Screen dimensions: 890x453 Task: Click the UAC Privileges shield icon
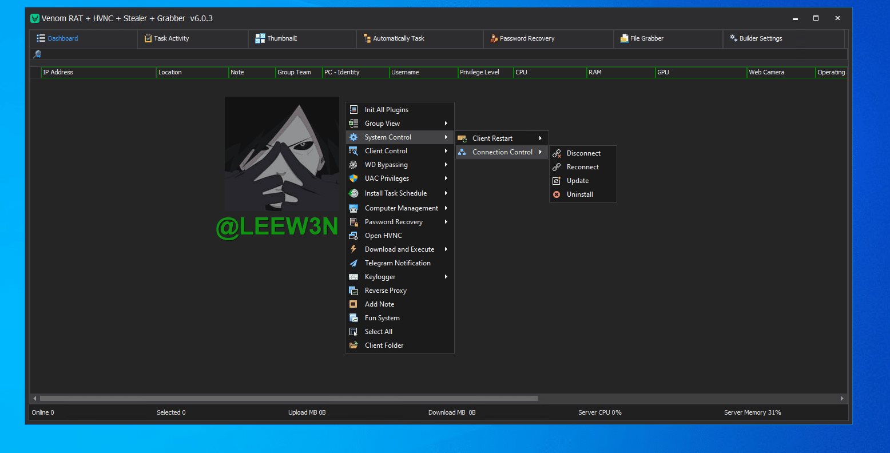[x=353, y=178]
